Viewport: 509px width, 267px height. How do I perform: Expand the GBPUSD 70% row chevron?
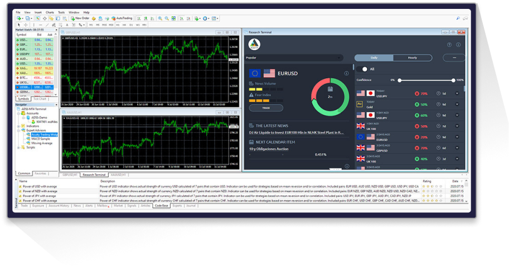click(457, 148)
